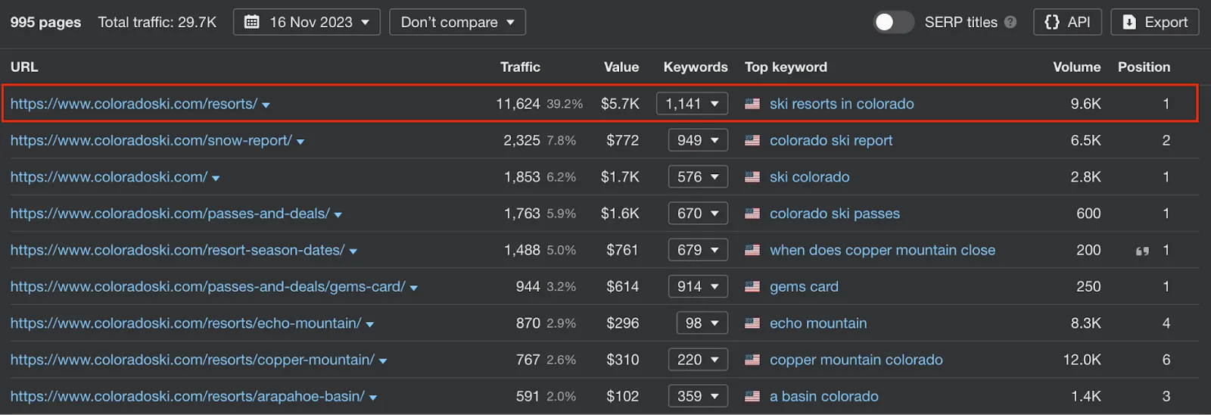Expand the caret next to echo-mountain URL
Viewport: 1211px width, 415px height.
click(369, 325)
